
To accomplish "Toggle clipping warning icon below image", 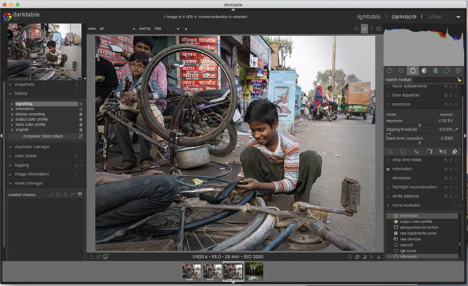I will (x=364, y=257).
